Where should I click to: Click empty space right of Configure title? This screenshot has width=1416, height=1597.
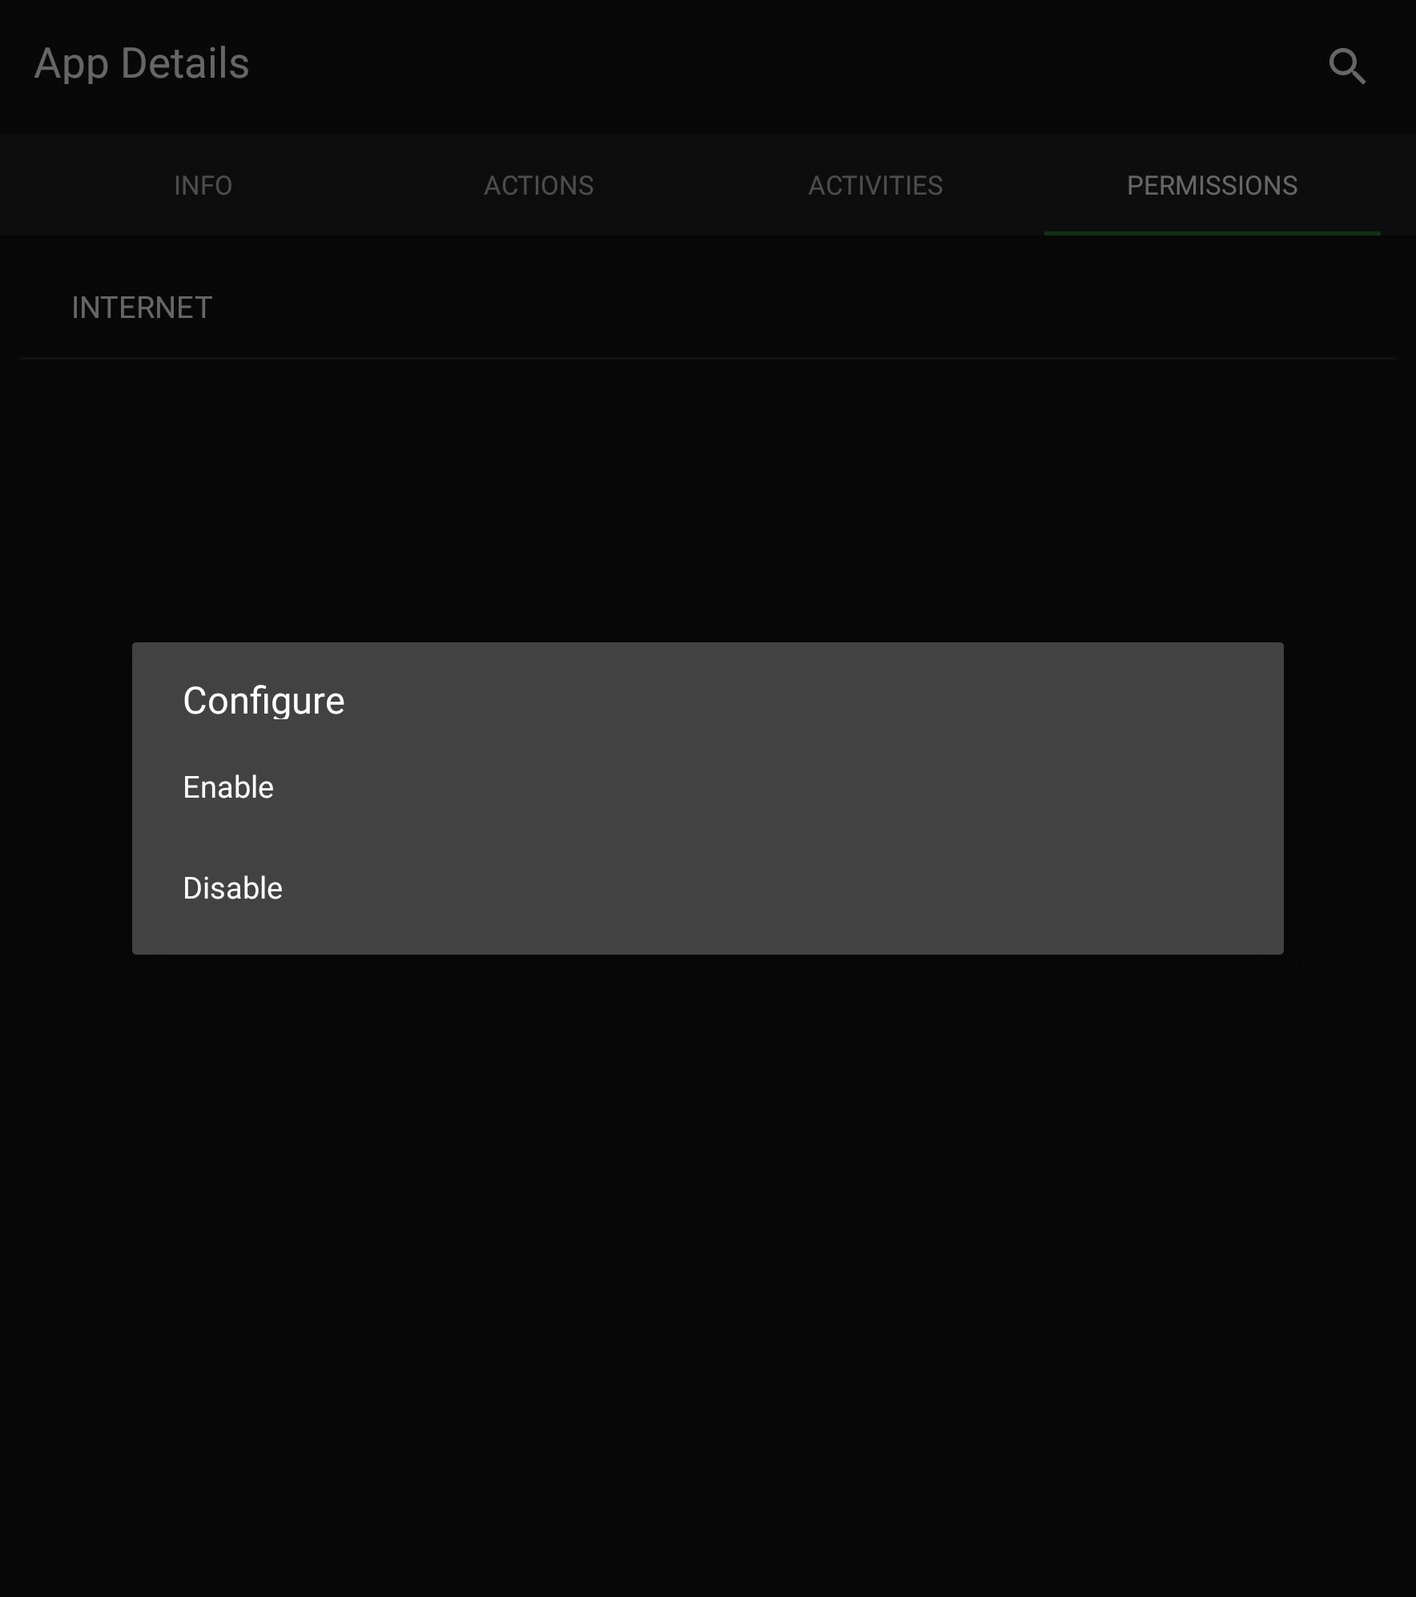point(801,701)
